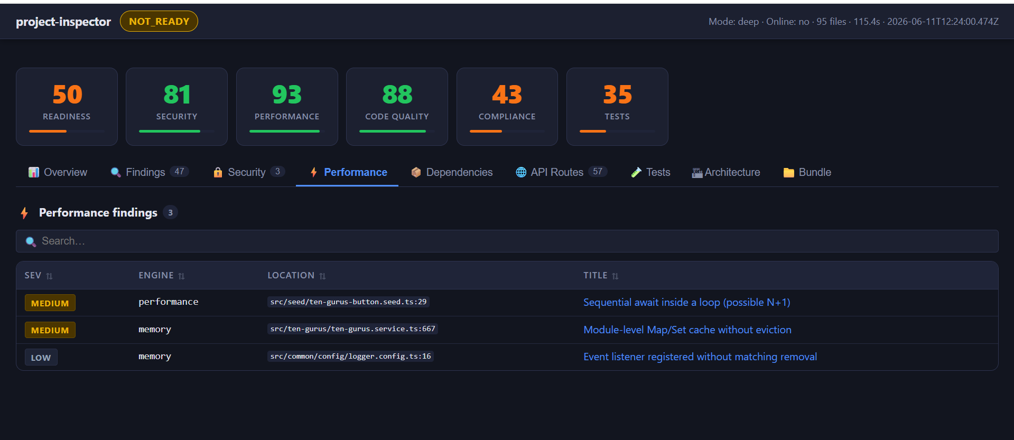Switch to the Findings tab
1014x440 pixels.
(150, 172)
